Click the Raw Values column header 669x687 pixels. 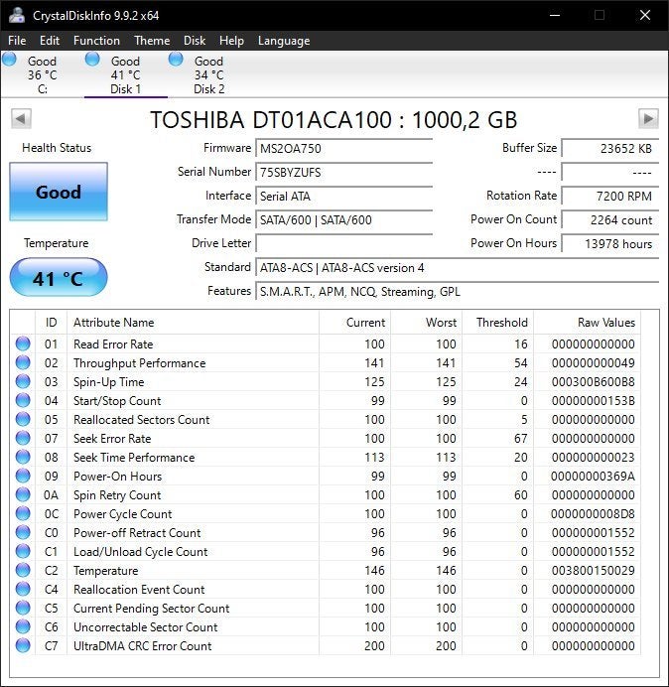(587, 323)
